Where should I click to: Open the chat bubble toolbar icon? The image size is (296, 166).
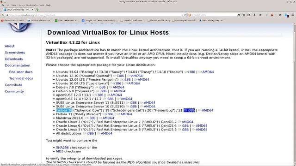(280, 15)
